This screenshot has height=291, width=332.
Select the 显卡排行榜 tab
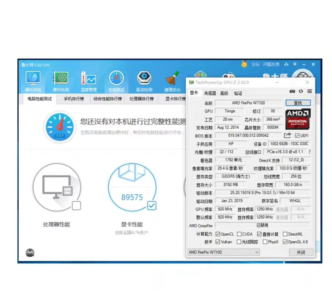(175, 99)
